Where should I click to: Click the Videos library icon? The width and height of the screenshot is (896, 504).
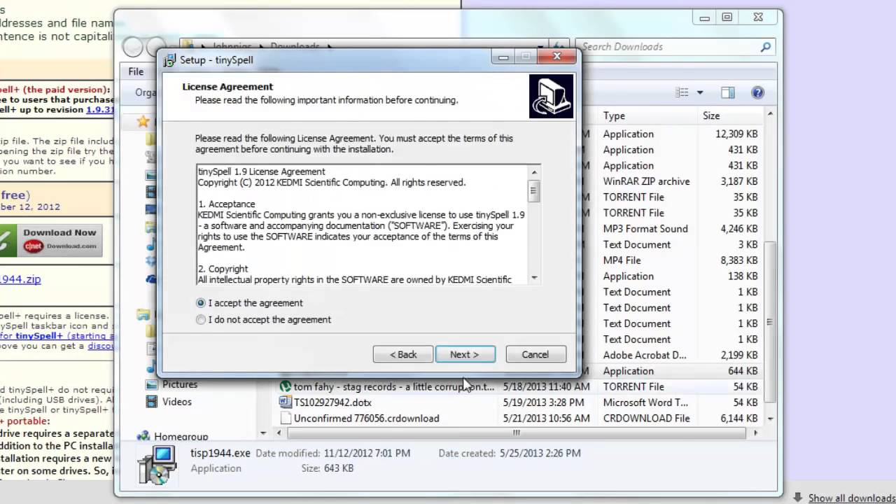click(x=151, y=402)
